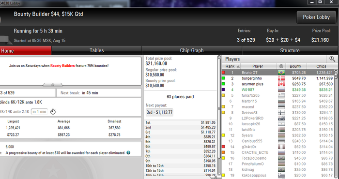Screen dimensions: 339x179
Task: Select player row 5years
Action: click(x=277, y=135)
